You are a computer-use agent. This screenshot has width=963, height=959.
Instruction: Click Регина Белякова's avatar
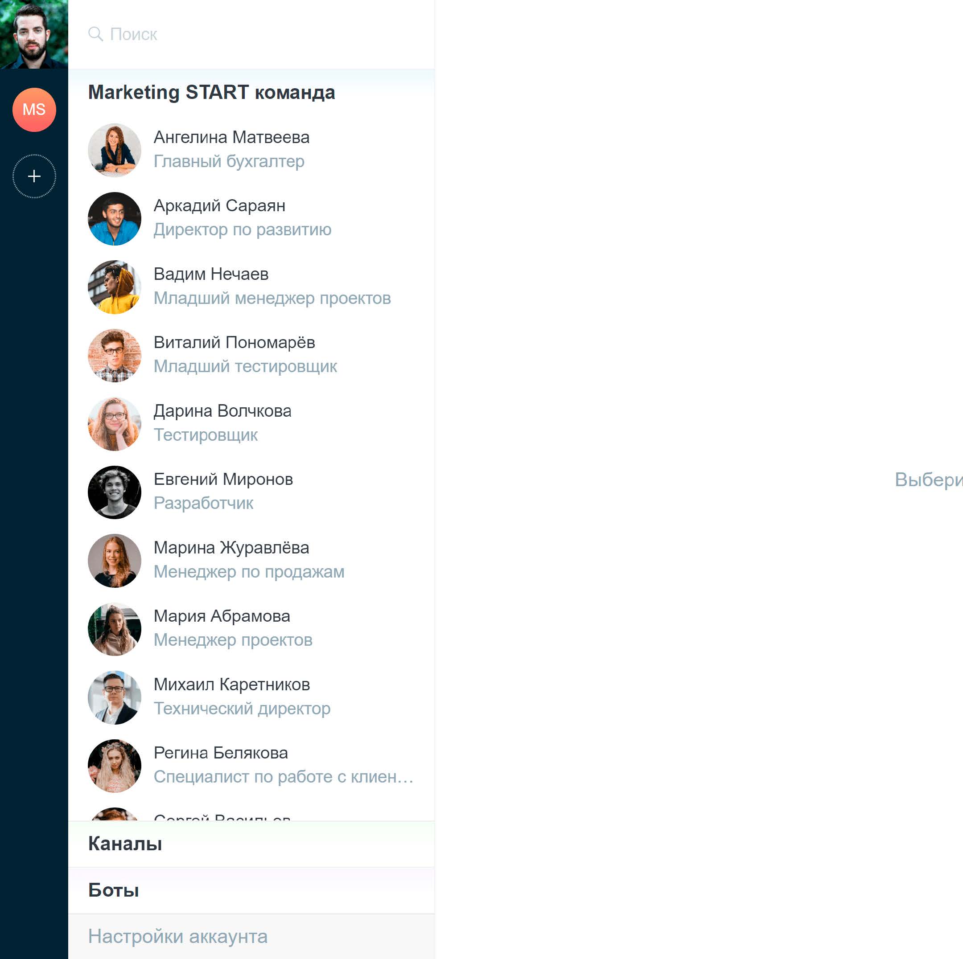click(115, 765)
